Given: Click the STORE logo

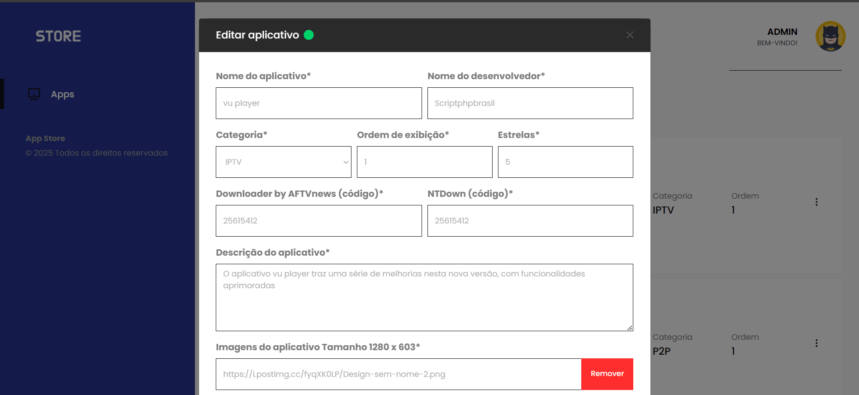Looking at the screenshot, I should (58, 36).
